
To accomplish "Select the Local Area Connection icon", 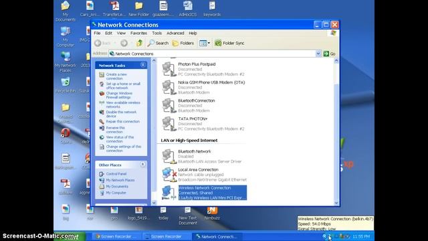I will pyautogui.click(x=169, y=175).
